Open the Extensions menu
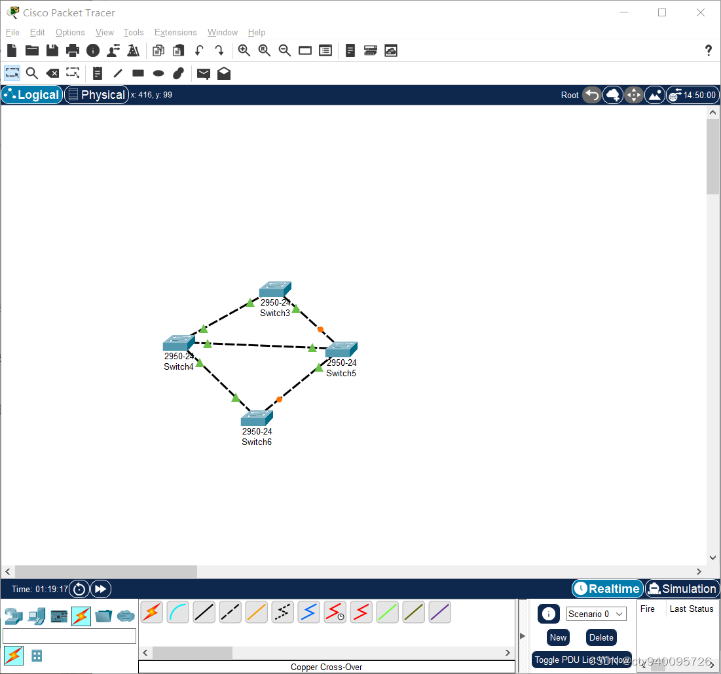 coord(176,32)
